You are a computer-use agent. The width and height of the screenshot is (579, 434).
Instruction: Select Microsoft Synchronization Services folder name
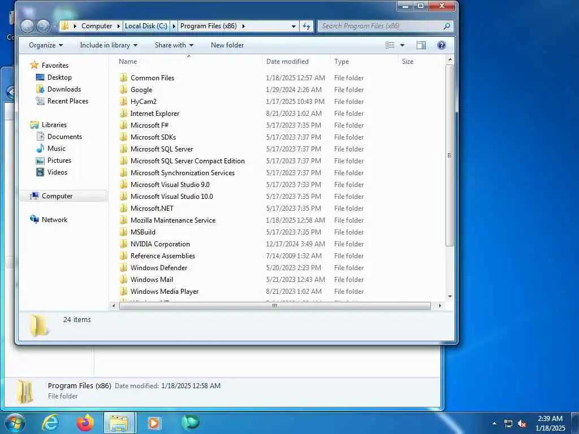click(x=183, y=173)
